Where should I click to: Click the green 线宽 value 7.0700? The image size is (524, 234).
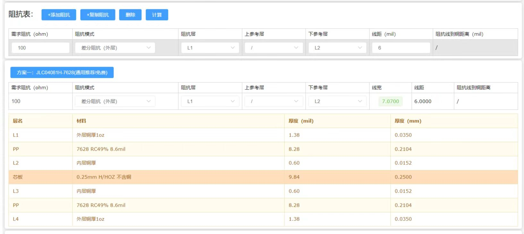(x=390, y=101)
